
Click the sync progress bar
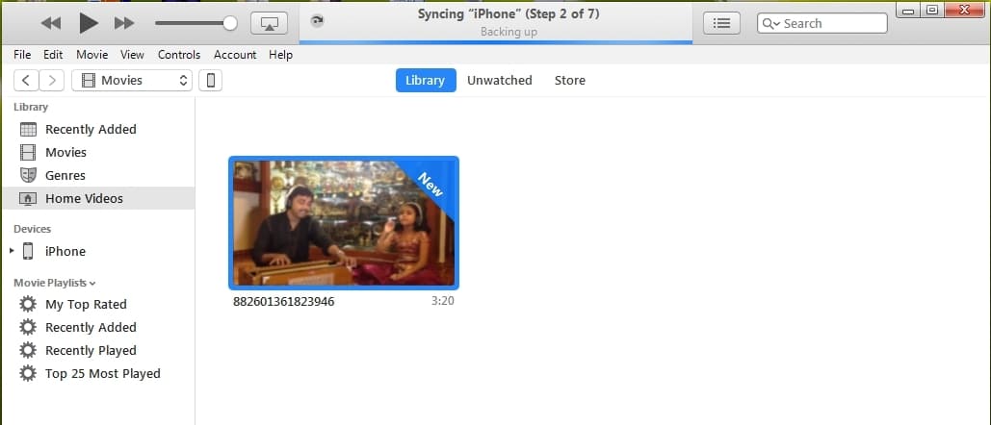(496, 42)
